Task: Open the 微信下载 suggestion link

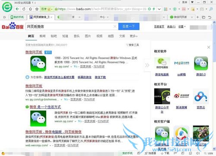Action: tap(100, 77)
